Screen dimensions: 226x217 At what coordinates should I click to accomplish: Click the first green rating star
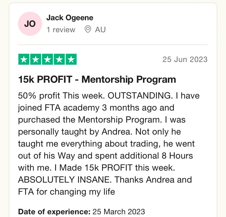24,59
